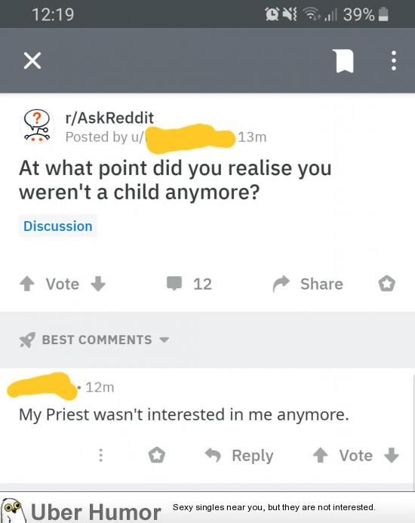
Task: Open the comments via the speech bubble icon
Action: pyautogui.click(x=174, y=284)
